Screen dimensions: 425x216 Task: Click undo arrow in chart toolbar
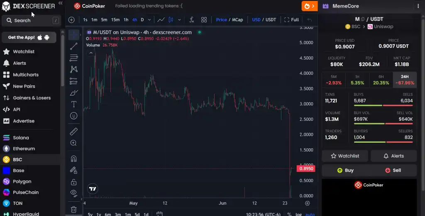tap(310, 20)
